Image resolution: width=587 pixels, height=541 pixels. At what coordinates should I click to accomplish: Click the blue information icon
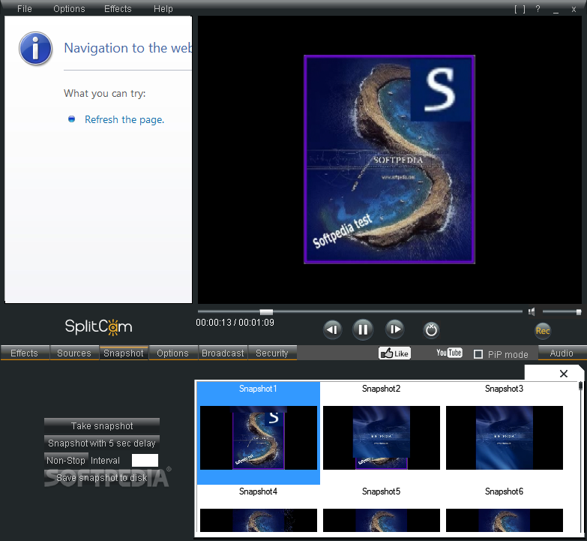pyautogui.click(x=35, y=48)
